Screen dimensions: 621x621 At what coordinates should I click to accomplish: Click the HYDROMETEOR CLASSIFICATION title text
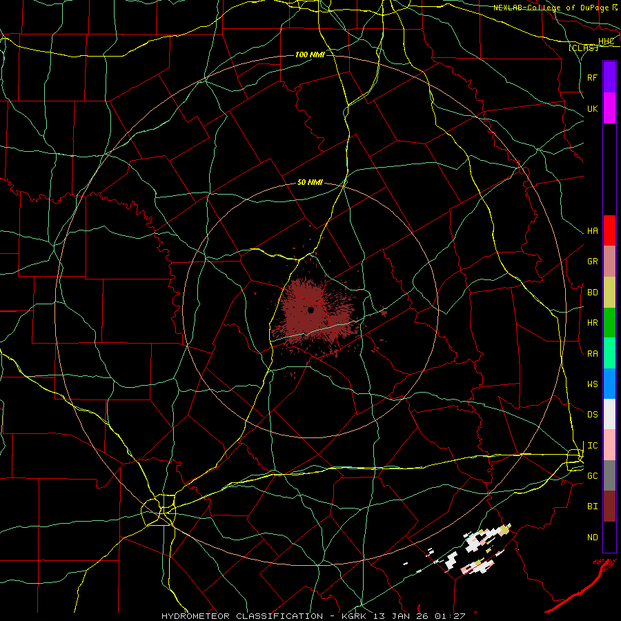pyautogui.click(x=242, y=616)
